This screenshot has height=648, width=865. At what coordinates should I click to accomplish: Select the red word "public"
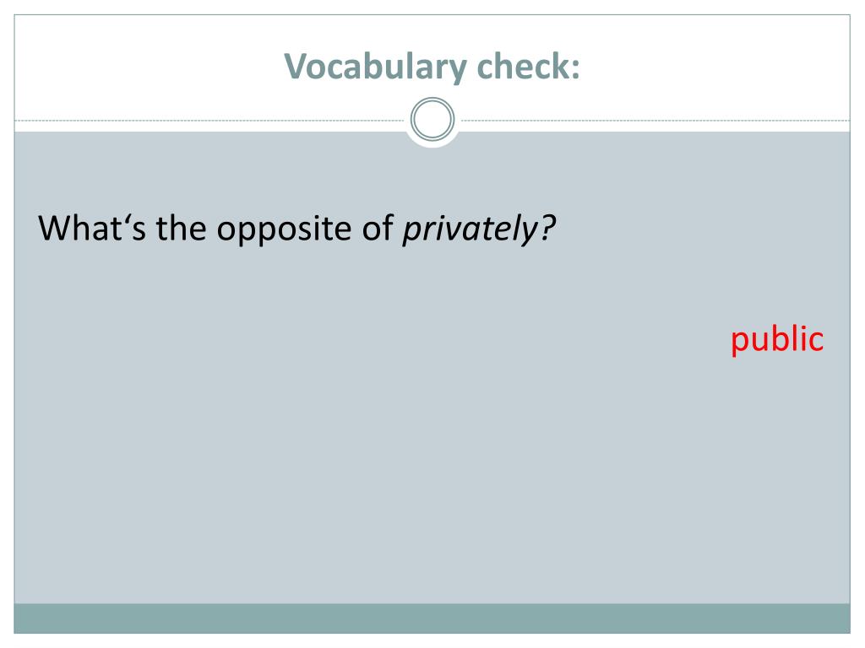pyautogui.click(x=777, y=339)
